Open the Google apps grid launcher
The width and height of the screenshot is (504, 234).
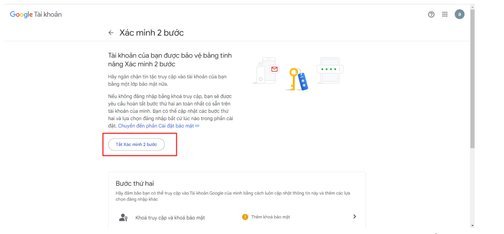pos(445,14)
